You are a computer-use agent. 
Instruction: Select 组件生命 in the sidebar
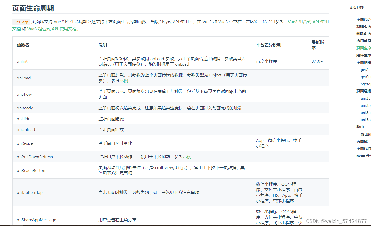(363, 55)
